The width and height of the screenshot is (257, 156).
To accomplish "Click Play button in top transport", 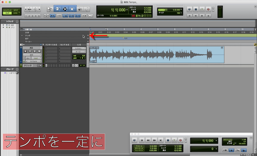I will coord(202,9).
